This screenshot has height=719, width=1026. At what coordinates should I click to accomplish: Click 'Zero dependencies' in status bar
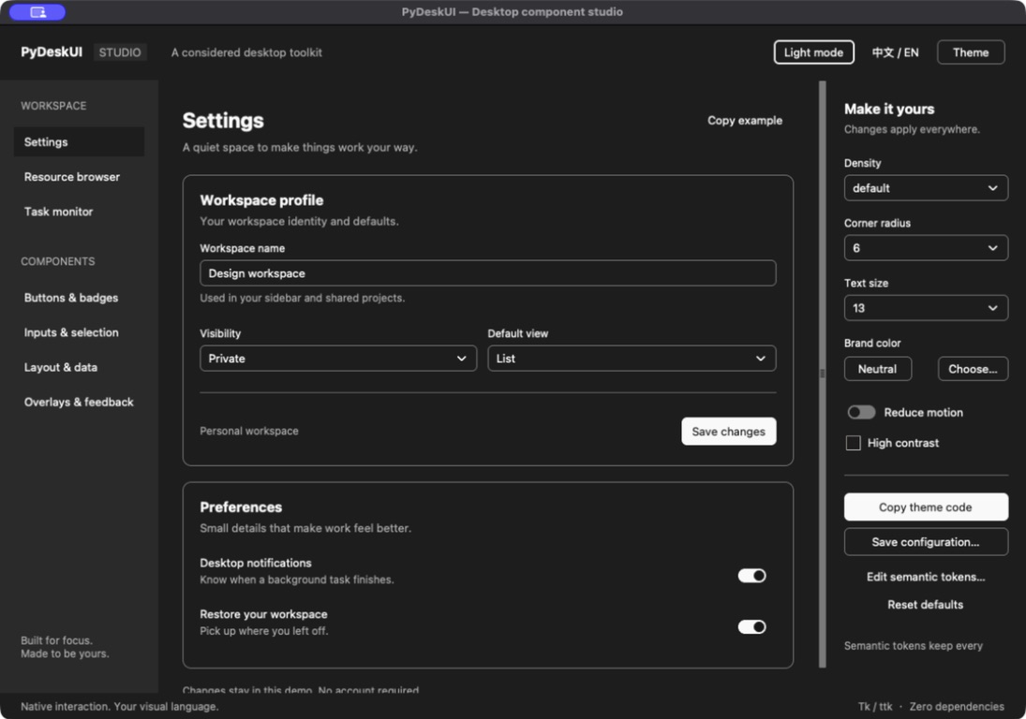[x=957, y=707]
